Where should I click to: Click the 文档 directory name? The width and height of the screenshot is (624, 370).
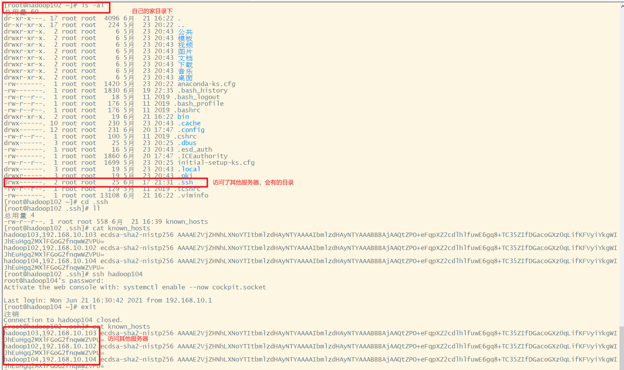[185, 58]
